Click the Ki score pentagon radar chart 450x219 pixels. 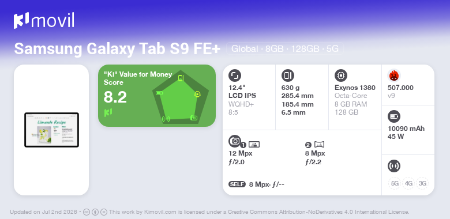point(181,97)
